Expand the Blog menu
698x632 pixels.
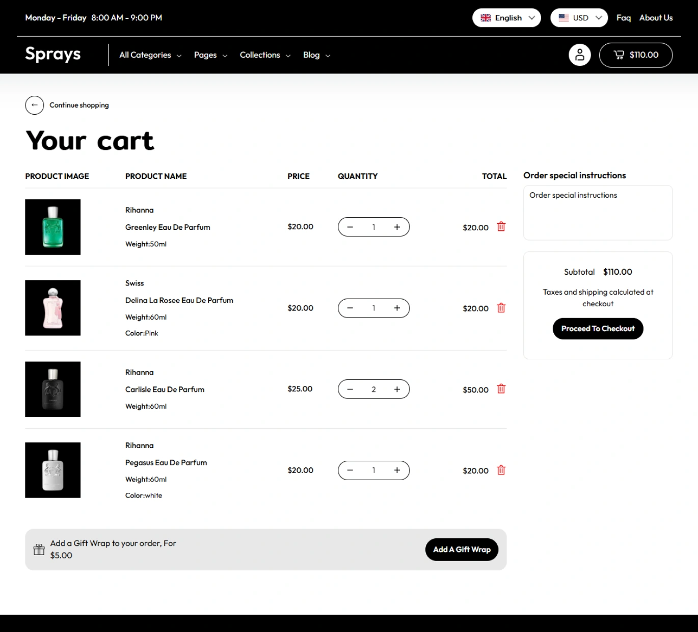coord(316,55)
